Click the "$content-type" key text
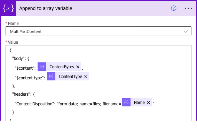Image resolution: width=197 pixels, height=131 pixels. tap(29, 78)
